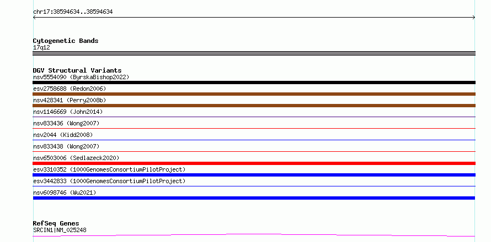Click the gray 17q12 cytogenetic band bar
The width and height of the screenshot is (491, 242).
point(254,53)
